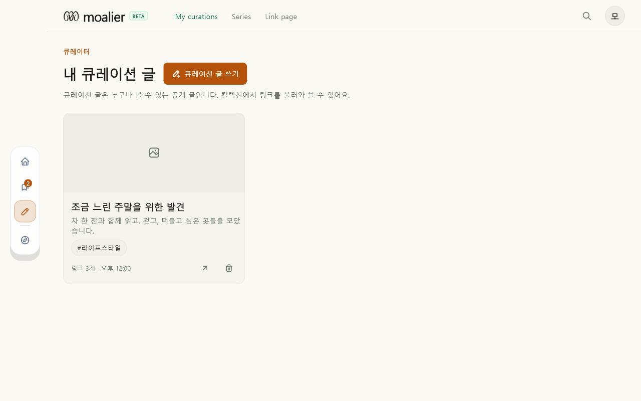Image resolution: width=641 pixels, height=401 pixels.
Task: Click the 내 큐레이션 글 heading
Action: (109, 74)
